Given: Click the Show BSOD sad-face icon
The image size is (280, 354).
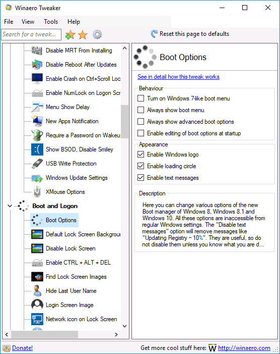Looking at the screenshot, I should click(37, 149).
